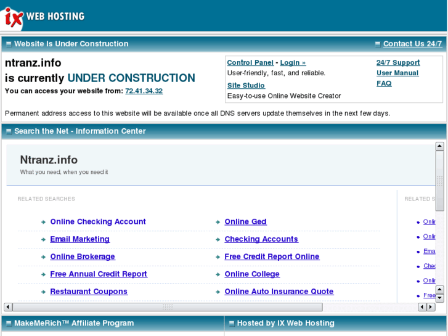
Task: Open Free Annual Credit Report link
Action: (99, 274)
